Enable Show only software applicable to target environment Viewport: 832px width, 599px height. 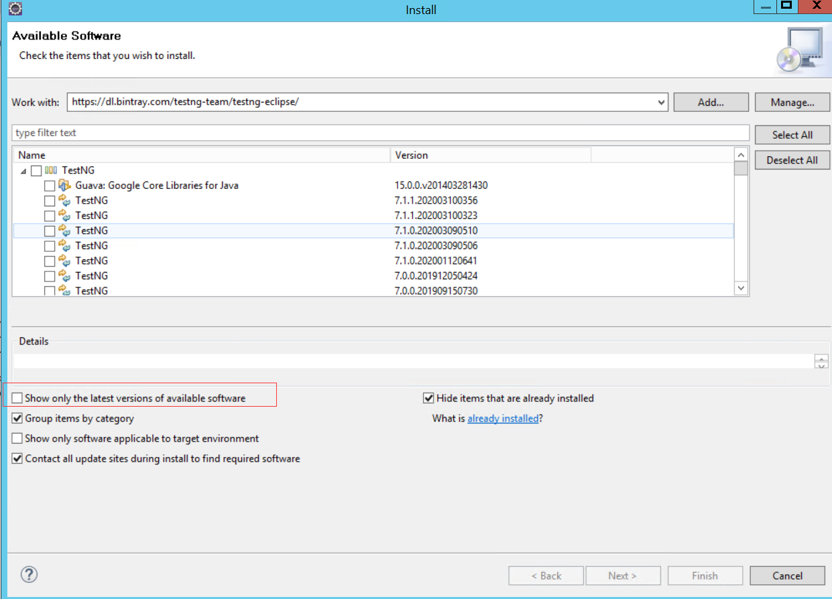(17, 438)
